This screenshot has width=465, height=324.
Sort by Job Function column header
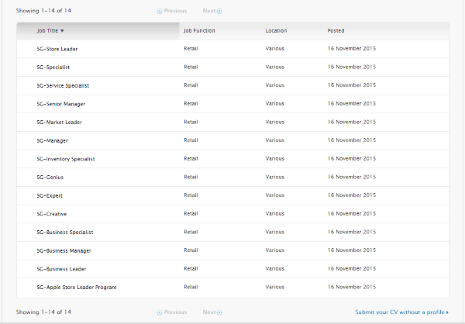click(199, 31)
